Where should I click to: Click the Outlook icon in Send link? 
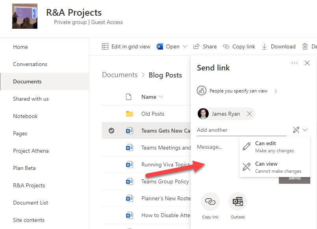[x=237, y=201]
